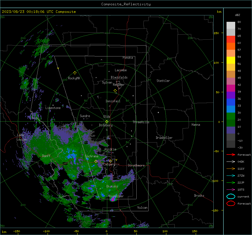
Task: Click the light gray 80 dBZ swatch
Action: [x=231, y=25]
